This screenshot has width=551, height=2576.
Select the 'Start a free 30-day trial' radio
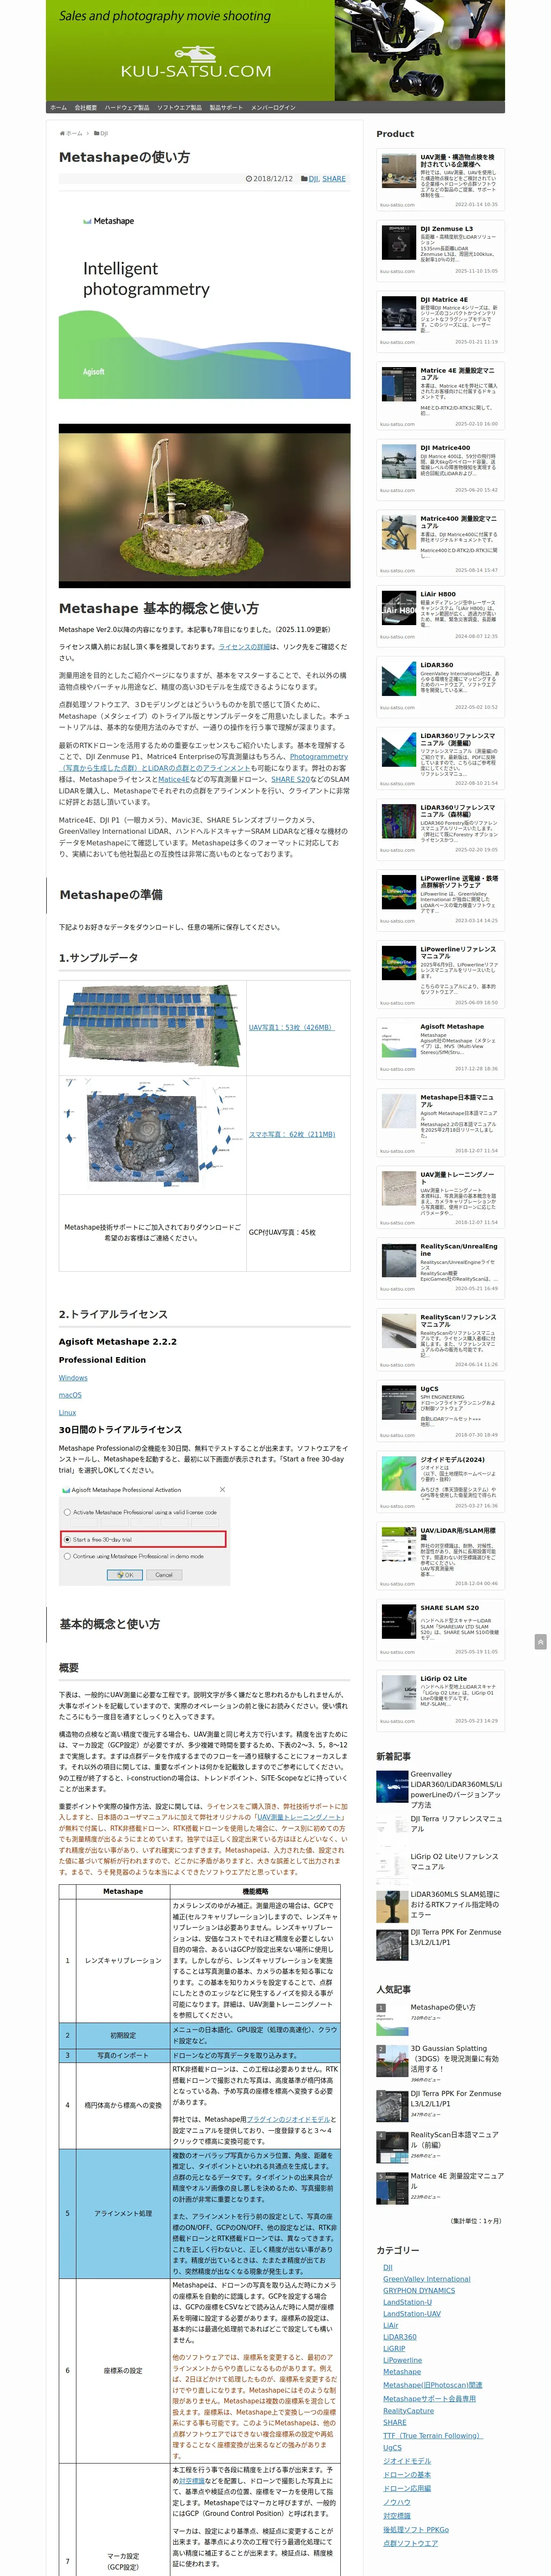[x=68, y=1540]
